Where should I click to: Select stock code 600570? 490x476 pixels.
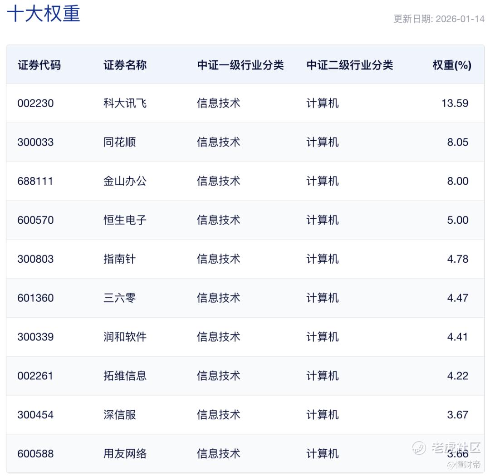[36, 220]
